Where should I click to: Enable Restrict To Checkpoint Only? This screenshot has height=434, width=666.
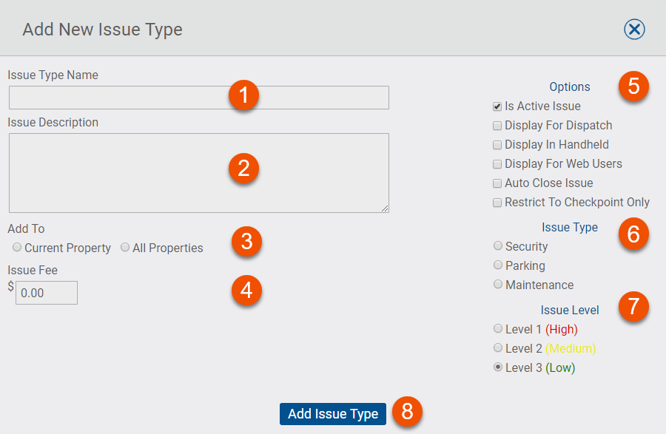pos(497,202)
